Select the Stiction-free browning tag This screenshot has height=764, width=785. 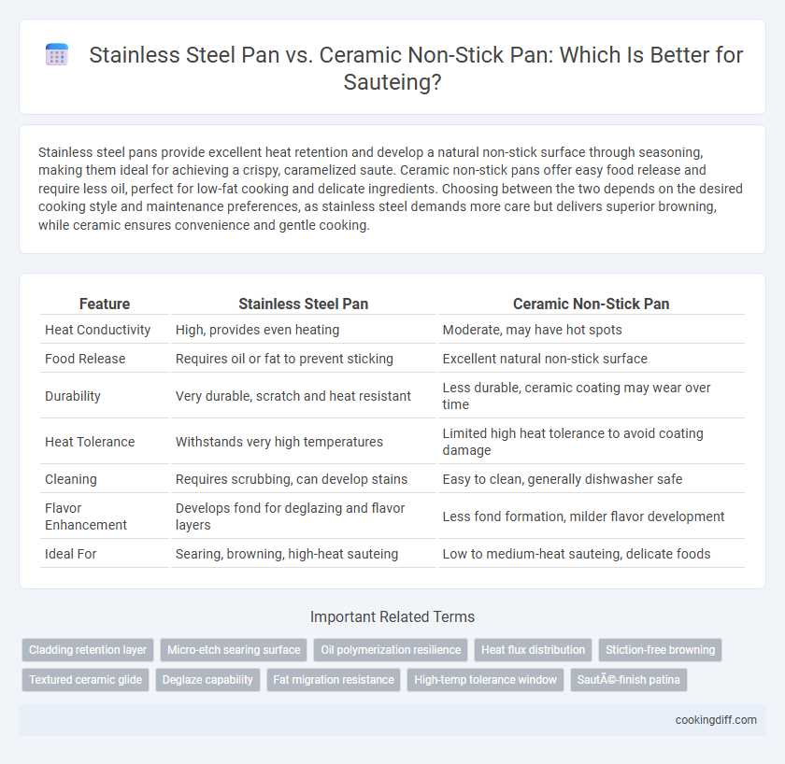pos(660,649)
